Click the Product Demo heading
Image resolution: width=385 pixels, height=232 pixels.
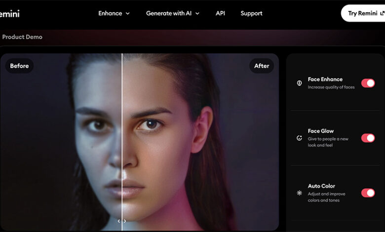pos(22,37)
